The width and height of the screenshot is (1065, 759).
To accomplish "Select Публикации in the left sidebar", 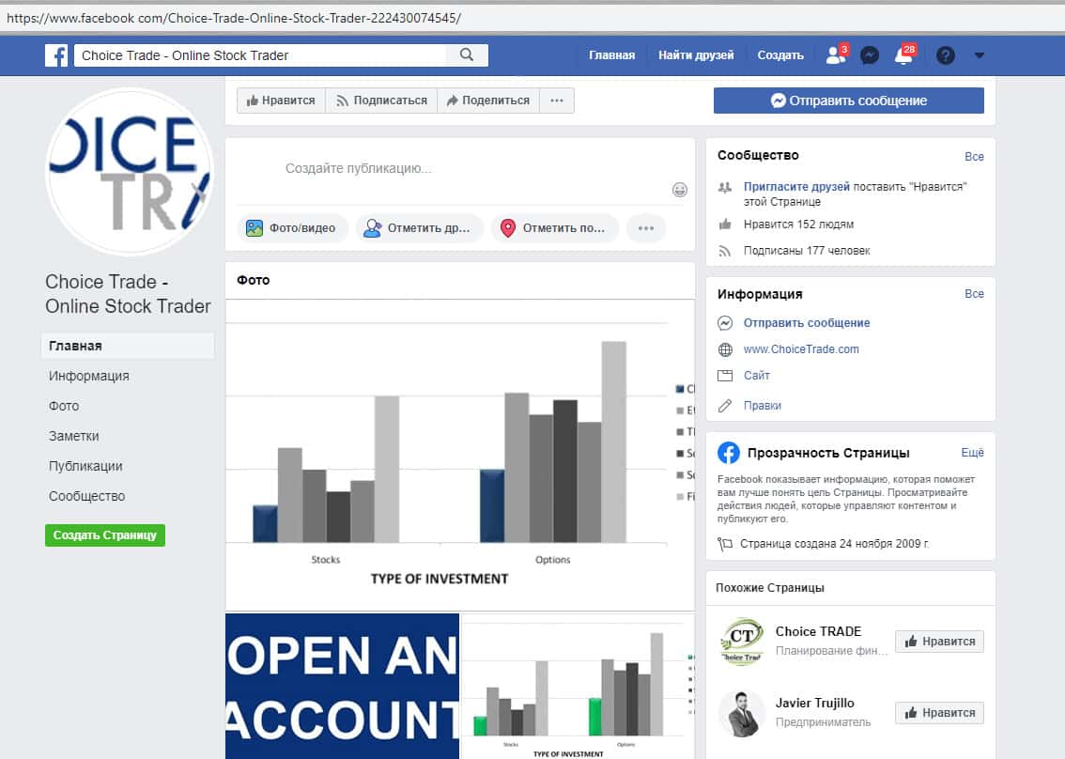I will (x=85, y=466).
